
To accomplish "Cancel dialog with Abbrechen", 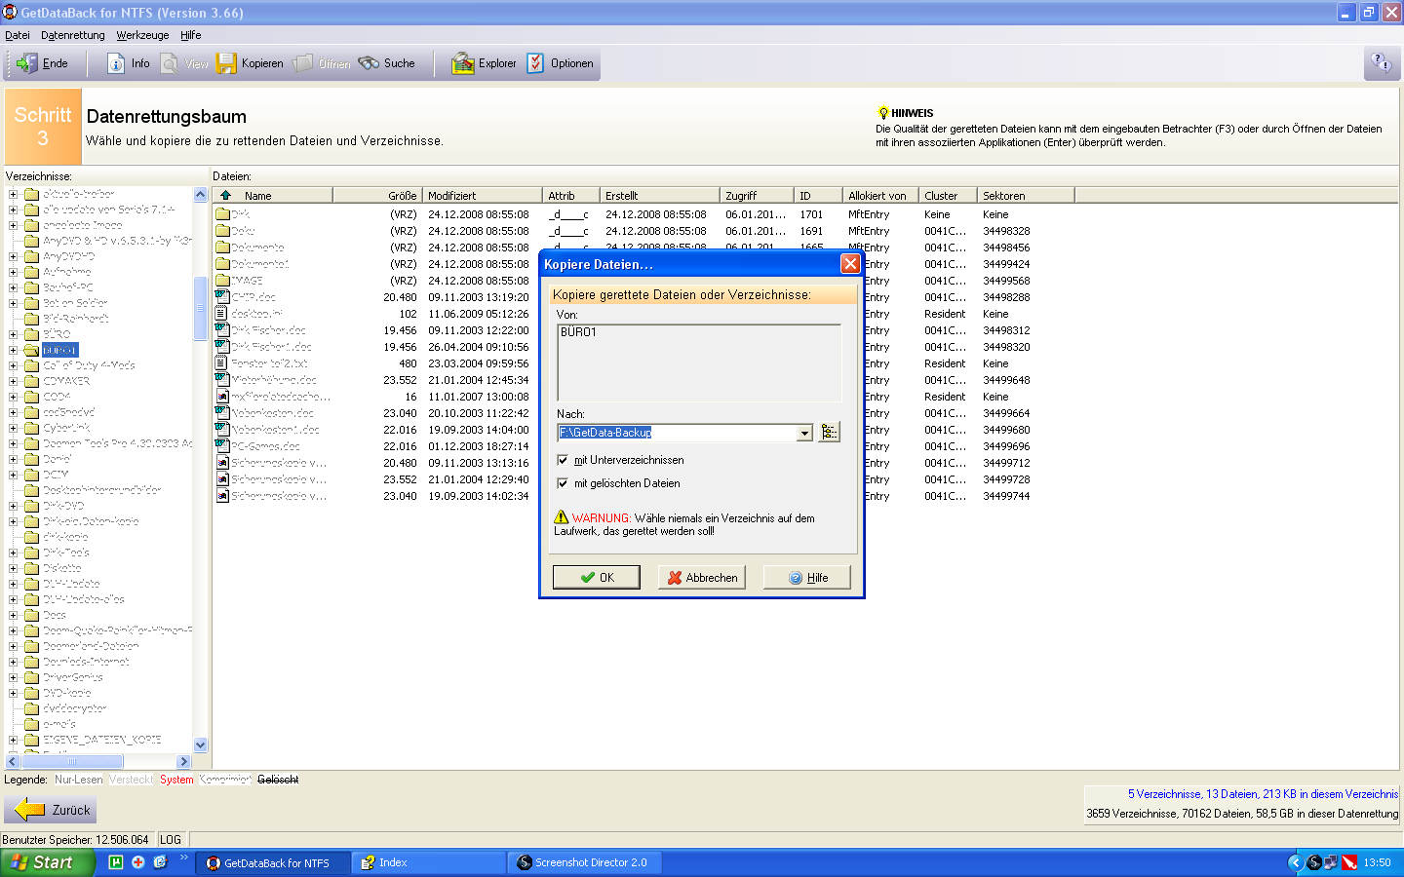I will click(x=702, y=578).
